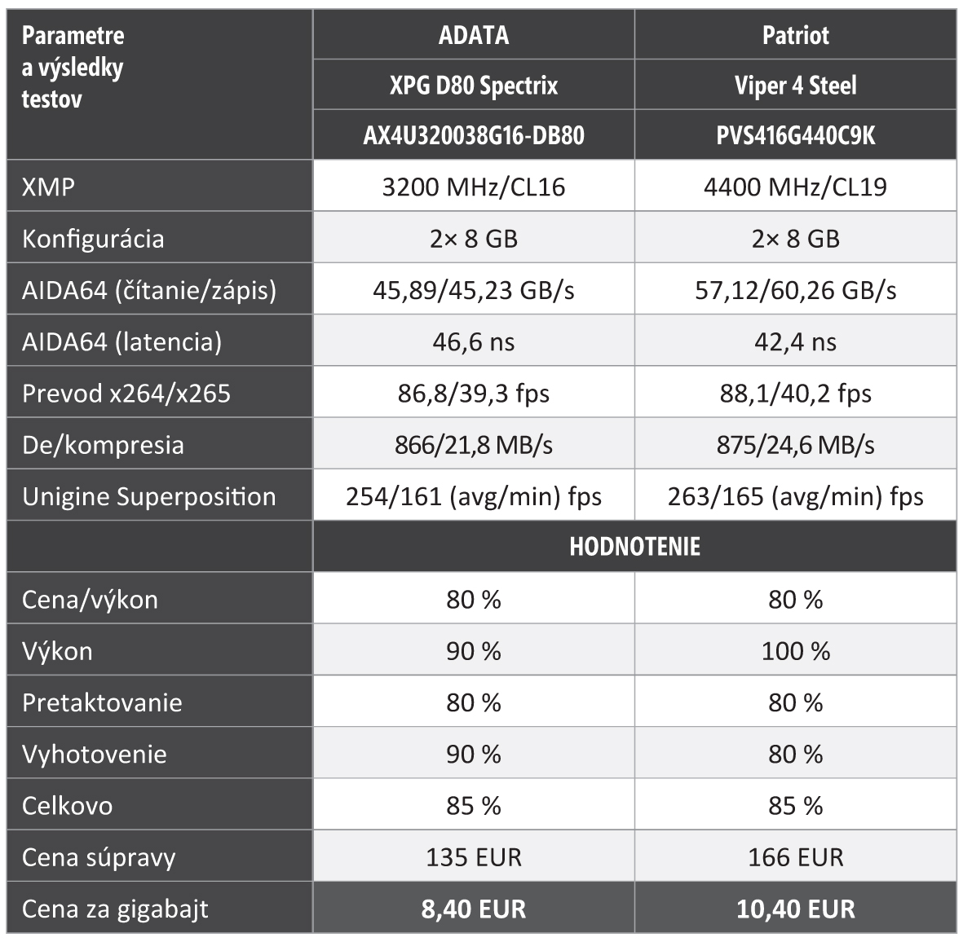The width and height of the screenshot is (963, 942).
Task: Click the Patriot column header
Action: click(x=795, y=35)
